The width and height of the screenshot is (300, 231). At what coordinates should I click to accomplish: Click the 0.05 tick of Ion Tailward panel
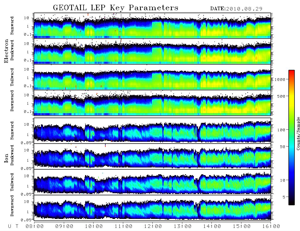coord(26,194)
